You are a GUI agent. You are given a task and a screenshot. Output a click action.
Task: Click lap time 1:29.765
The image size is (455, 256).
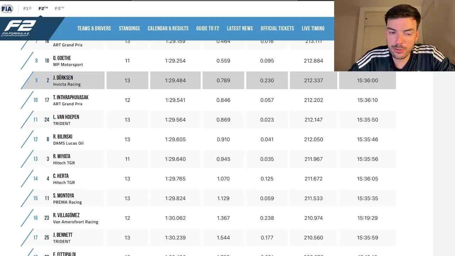point(175,178)
